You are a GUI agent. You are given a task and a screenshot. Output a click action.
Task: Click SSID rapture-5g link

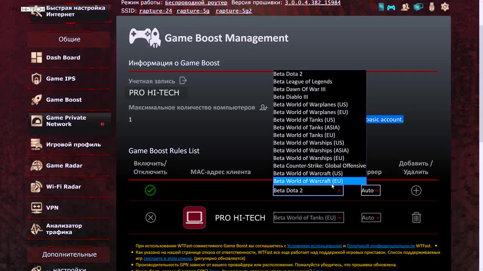[193, 11]
